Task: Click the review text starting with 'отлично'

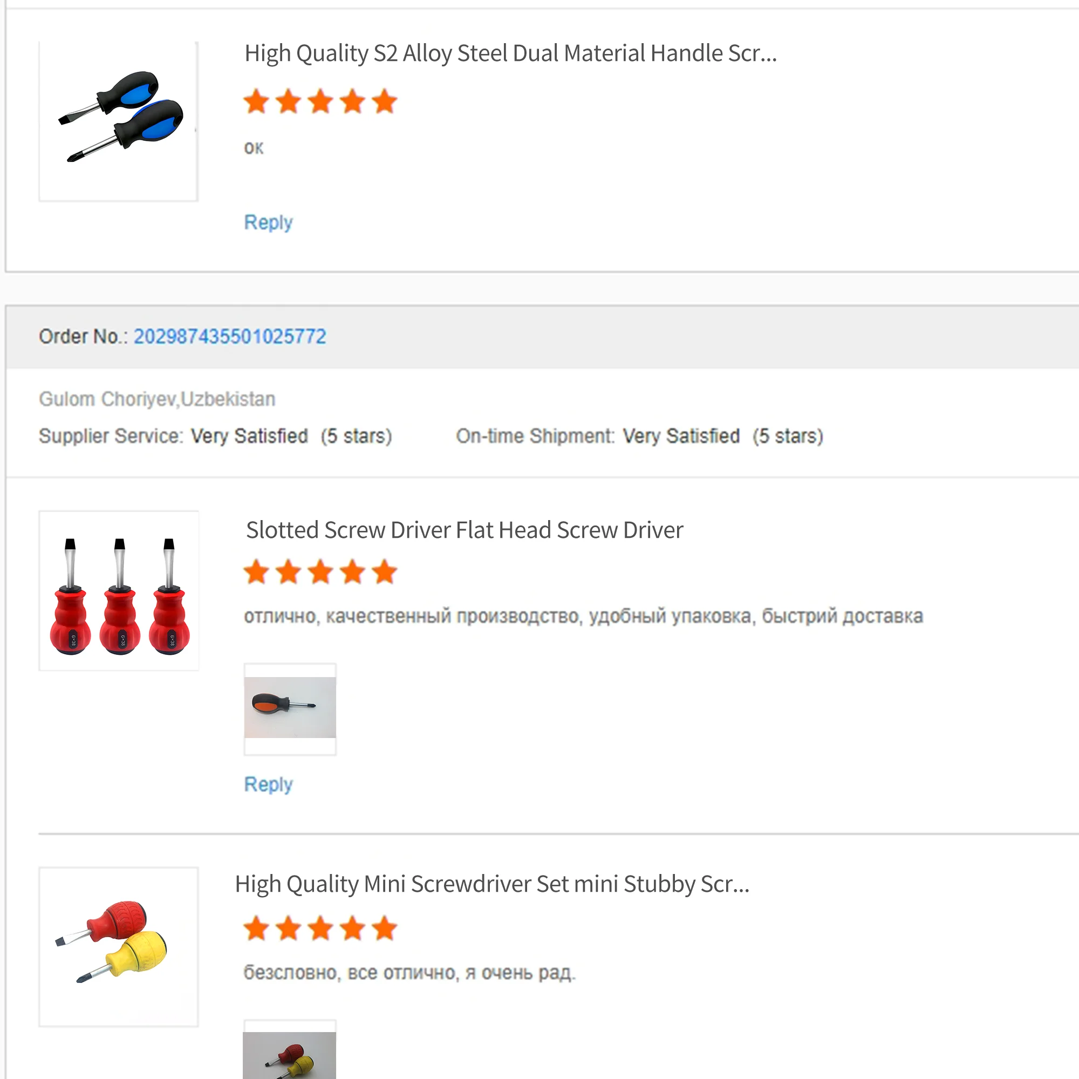Action: [x=583, y=616]
